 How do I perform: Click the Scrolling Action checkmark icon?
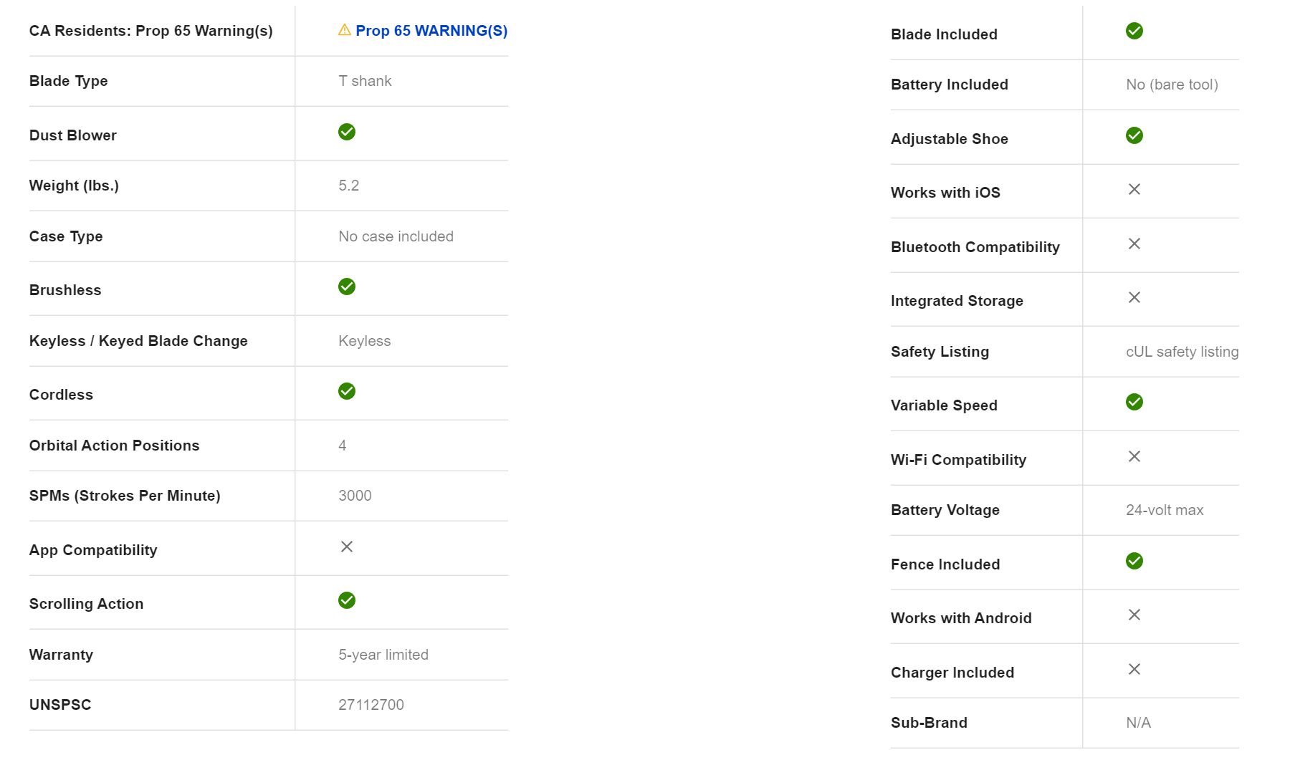[347, 600]
